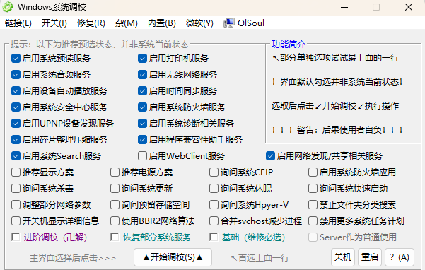Check 询问系统杀毒 option
425x270 pixels.
pos(16,189)
